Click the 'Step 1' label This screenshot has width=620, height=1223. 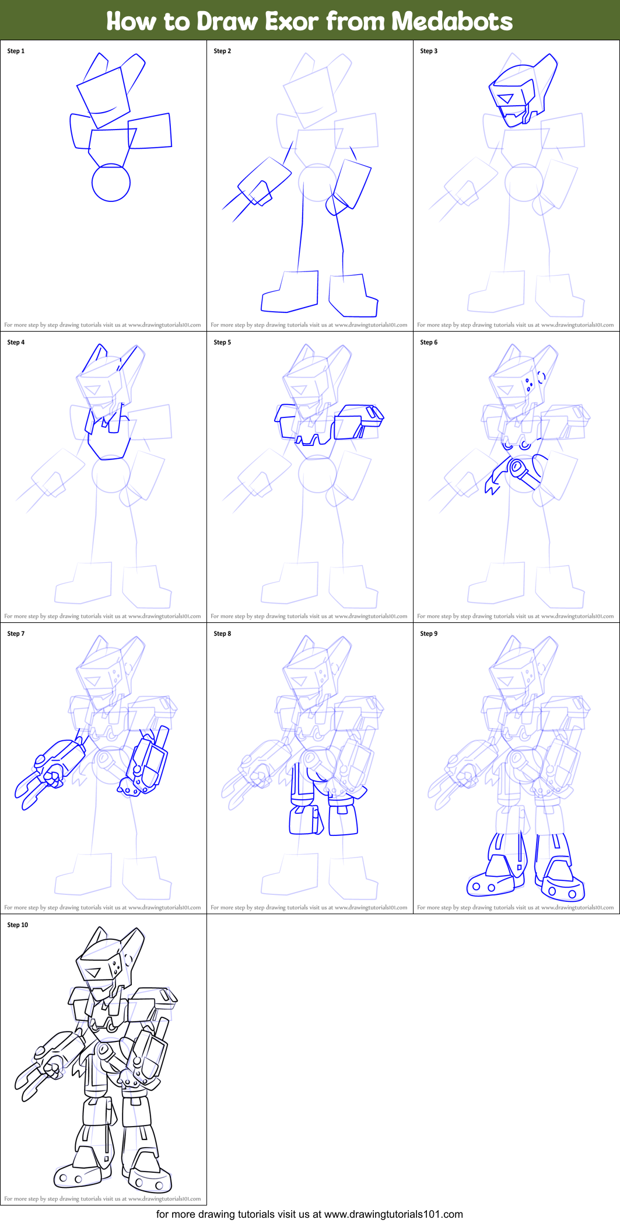(x=16, y=51)
